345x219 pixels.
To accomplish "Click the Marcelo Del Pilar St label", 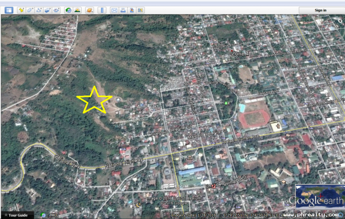I will (x=207, y=134).
